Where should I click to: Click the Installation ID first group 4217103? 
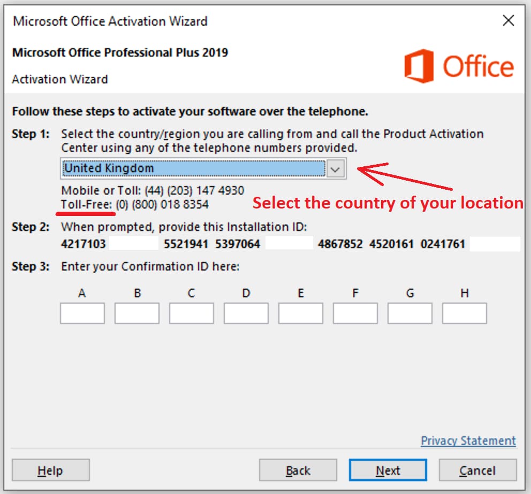point(84,244)
